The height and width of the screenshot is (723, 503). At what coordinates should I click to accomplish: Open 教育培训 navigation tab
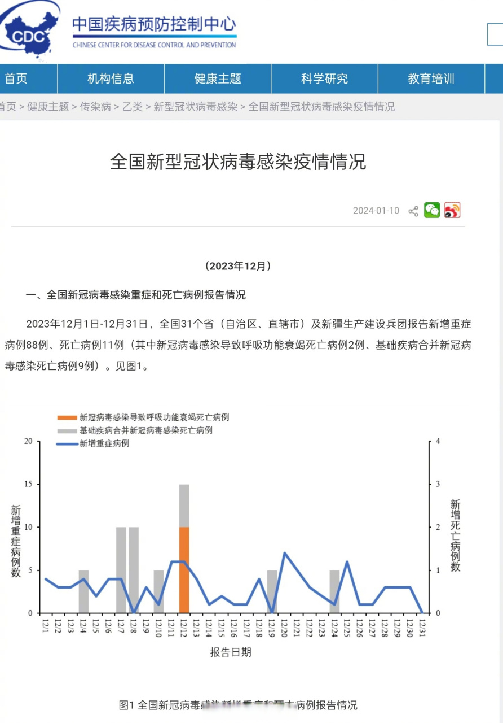431,79
